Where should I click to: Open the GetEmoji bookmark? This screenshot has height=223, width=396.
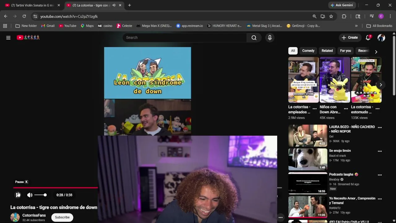[303, 26]
